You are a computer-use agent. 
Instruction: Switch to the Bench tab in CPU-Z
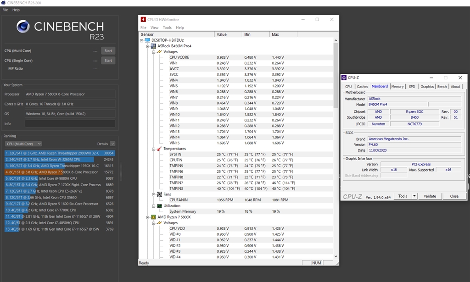coord(442,86)
